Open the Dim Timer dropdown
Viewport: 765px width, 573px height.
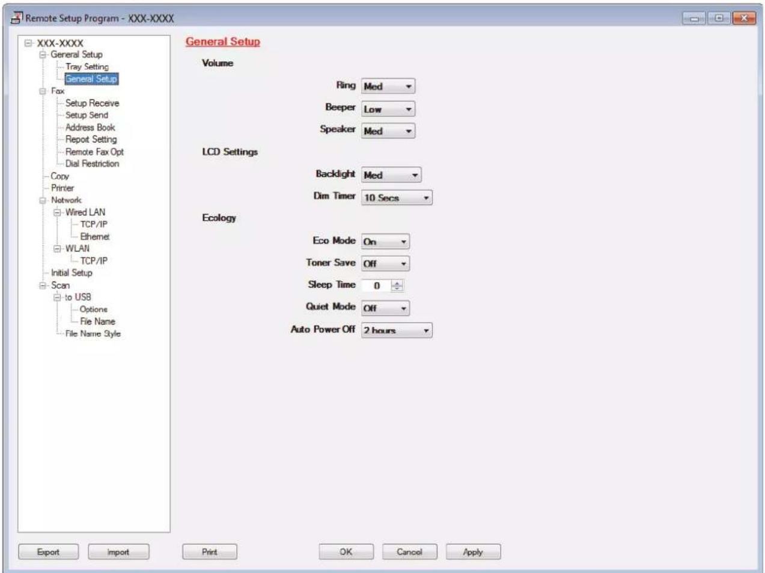click(397, 197)
